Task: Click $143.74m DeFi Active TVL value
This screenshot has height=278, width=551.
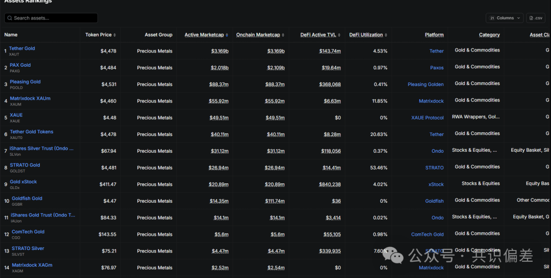Action: click(330, 51)
